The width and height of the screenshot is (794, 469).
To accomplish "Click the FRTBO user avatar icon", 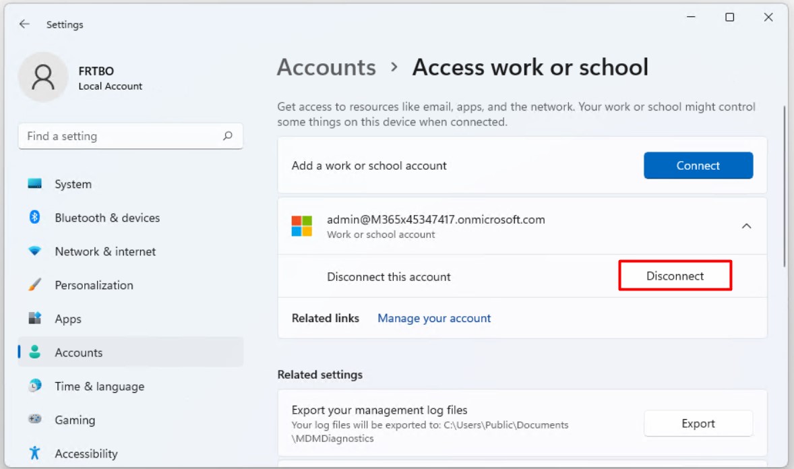I will point(43,77).
